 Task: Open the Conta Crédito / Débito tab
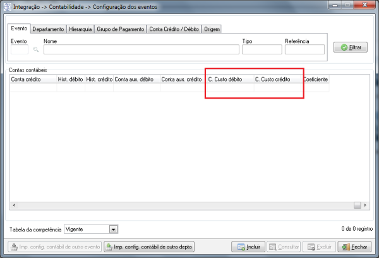(x=174, y=29)
